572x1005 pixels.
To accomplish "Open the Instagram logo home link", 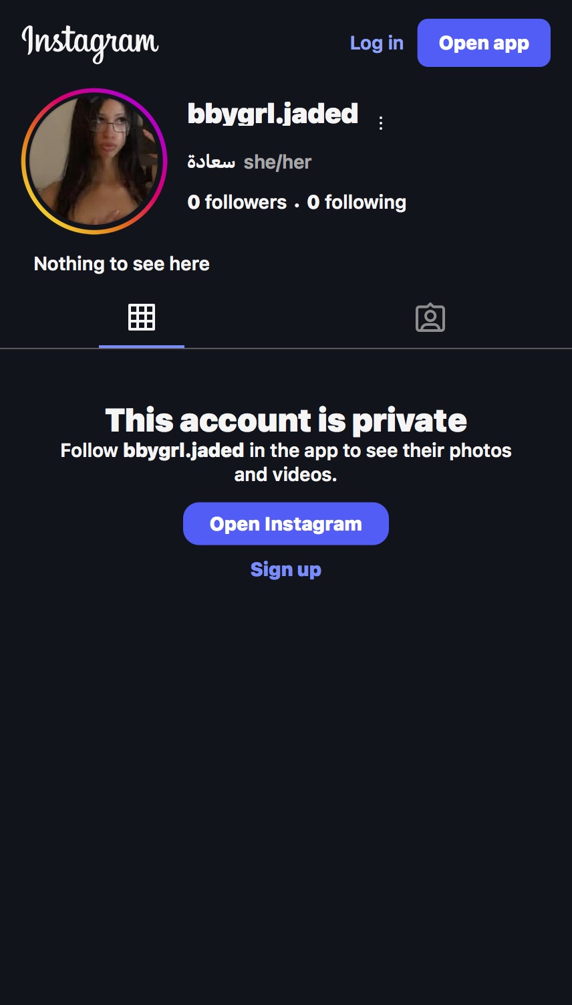I will pyautogui.click(x=90, y=43).
